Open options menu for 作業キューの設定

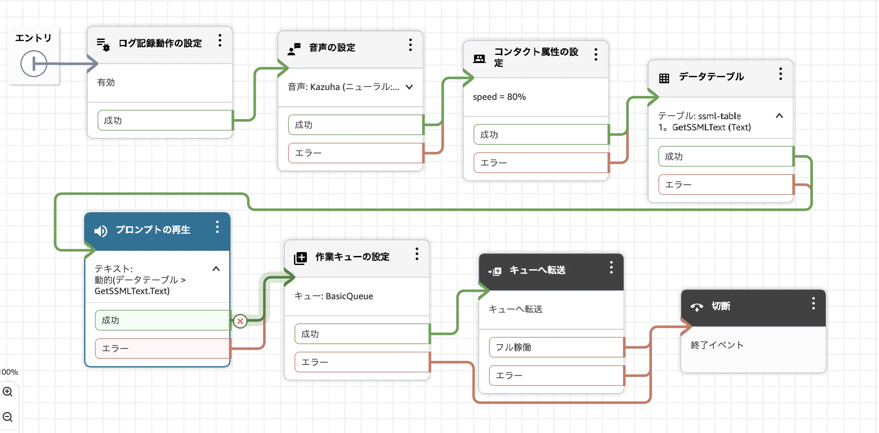(x=416, y=254)
